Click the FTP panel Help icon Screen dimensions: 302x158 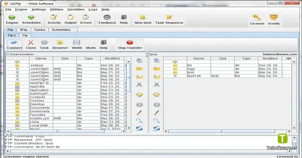point(103,43)
